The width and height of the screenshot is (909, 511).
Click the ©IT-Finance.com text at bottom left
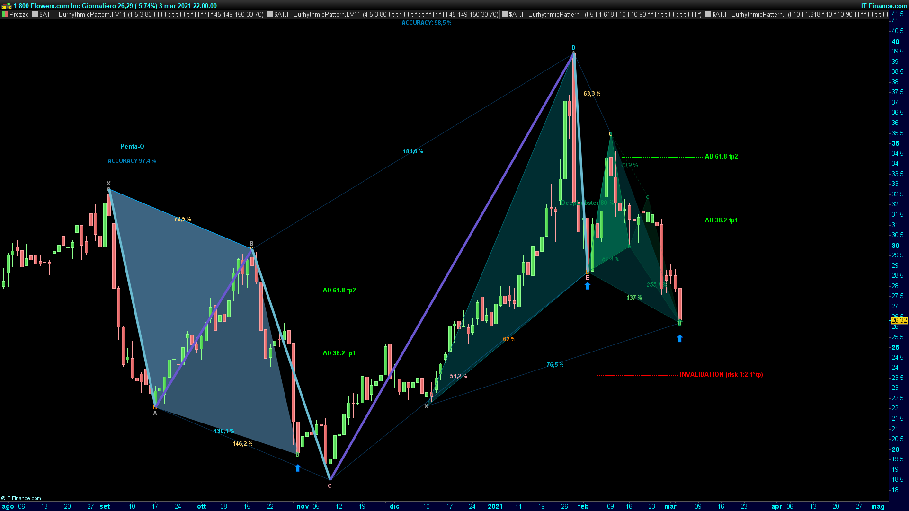21,498
